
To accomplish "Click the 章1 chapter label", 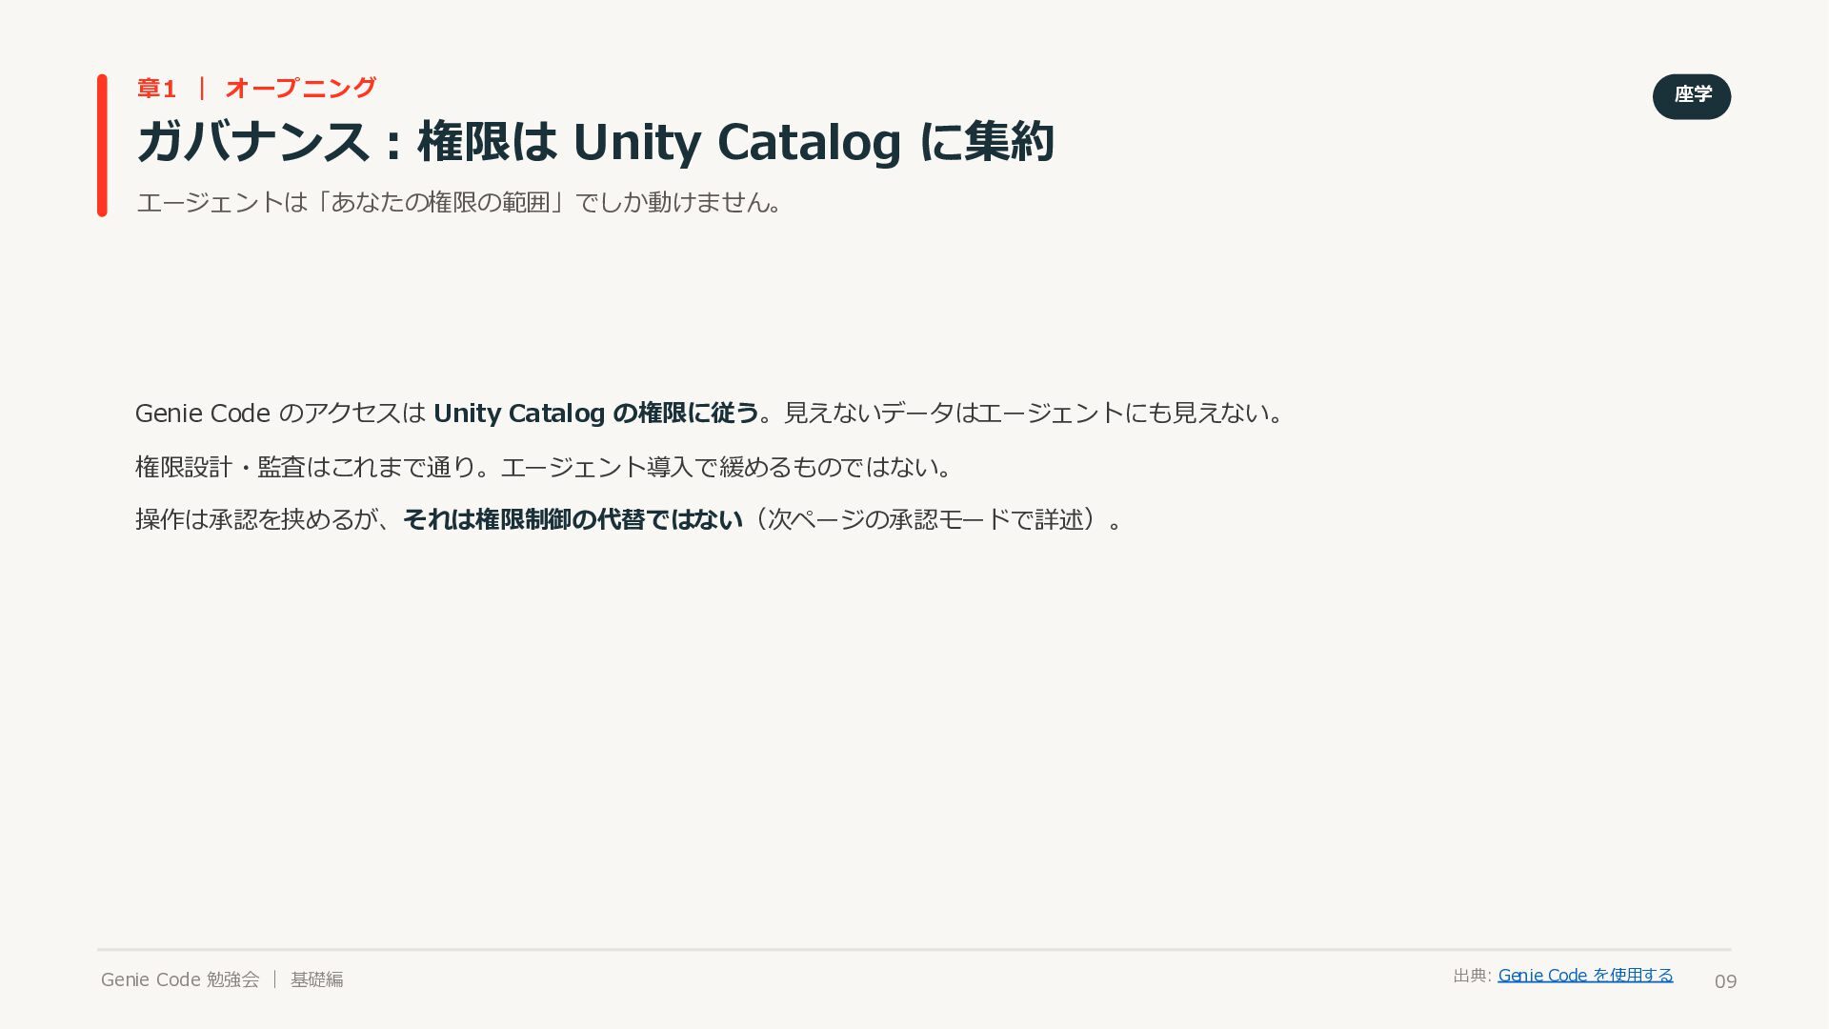I will (x=156, y=89).
